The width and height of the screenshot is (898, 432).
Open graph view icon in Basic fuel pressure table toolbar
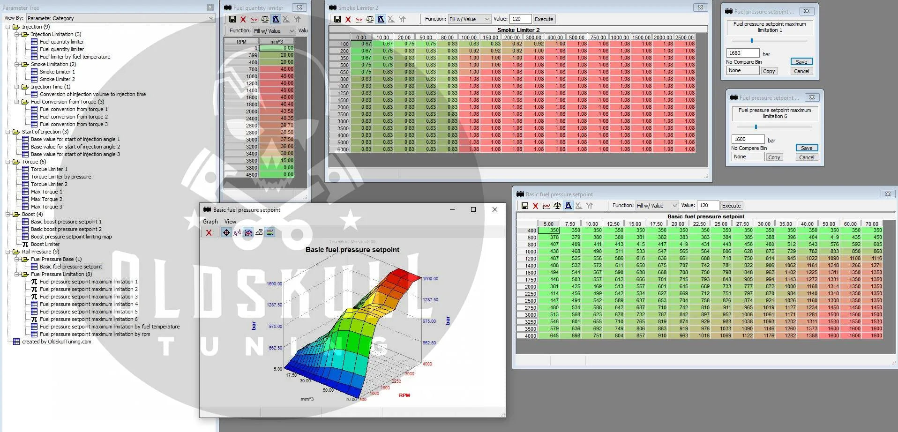(x=546, y=206)
